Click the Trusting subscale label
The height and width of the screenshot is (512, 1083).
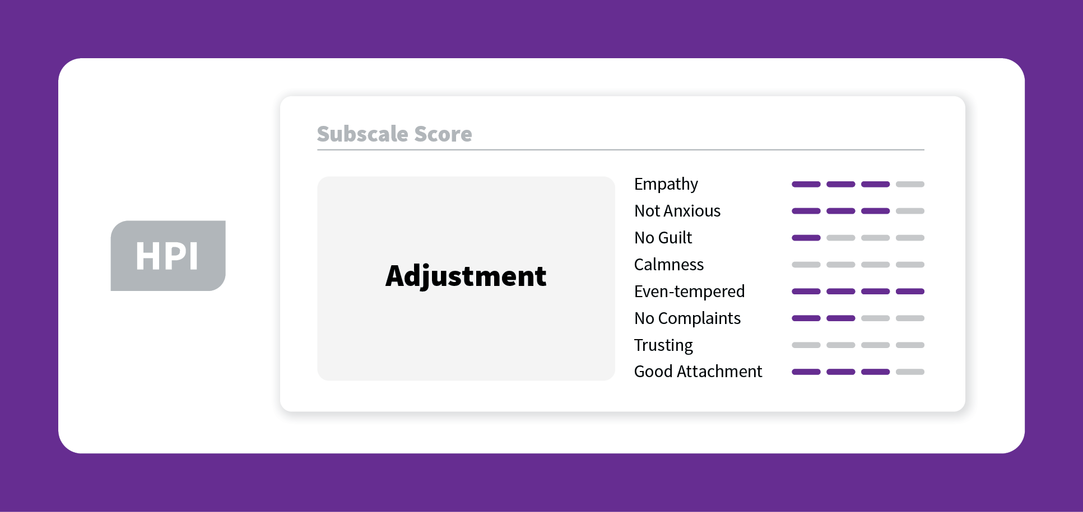[x=663, y=345]
